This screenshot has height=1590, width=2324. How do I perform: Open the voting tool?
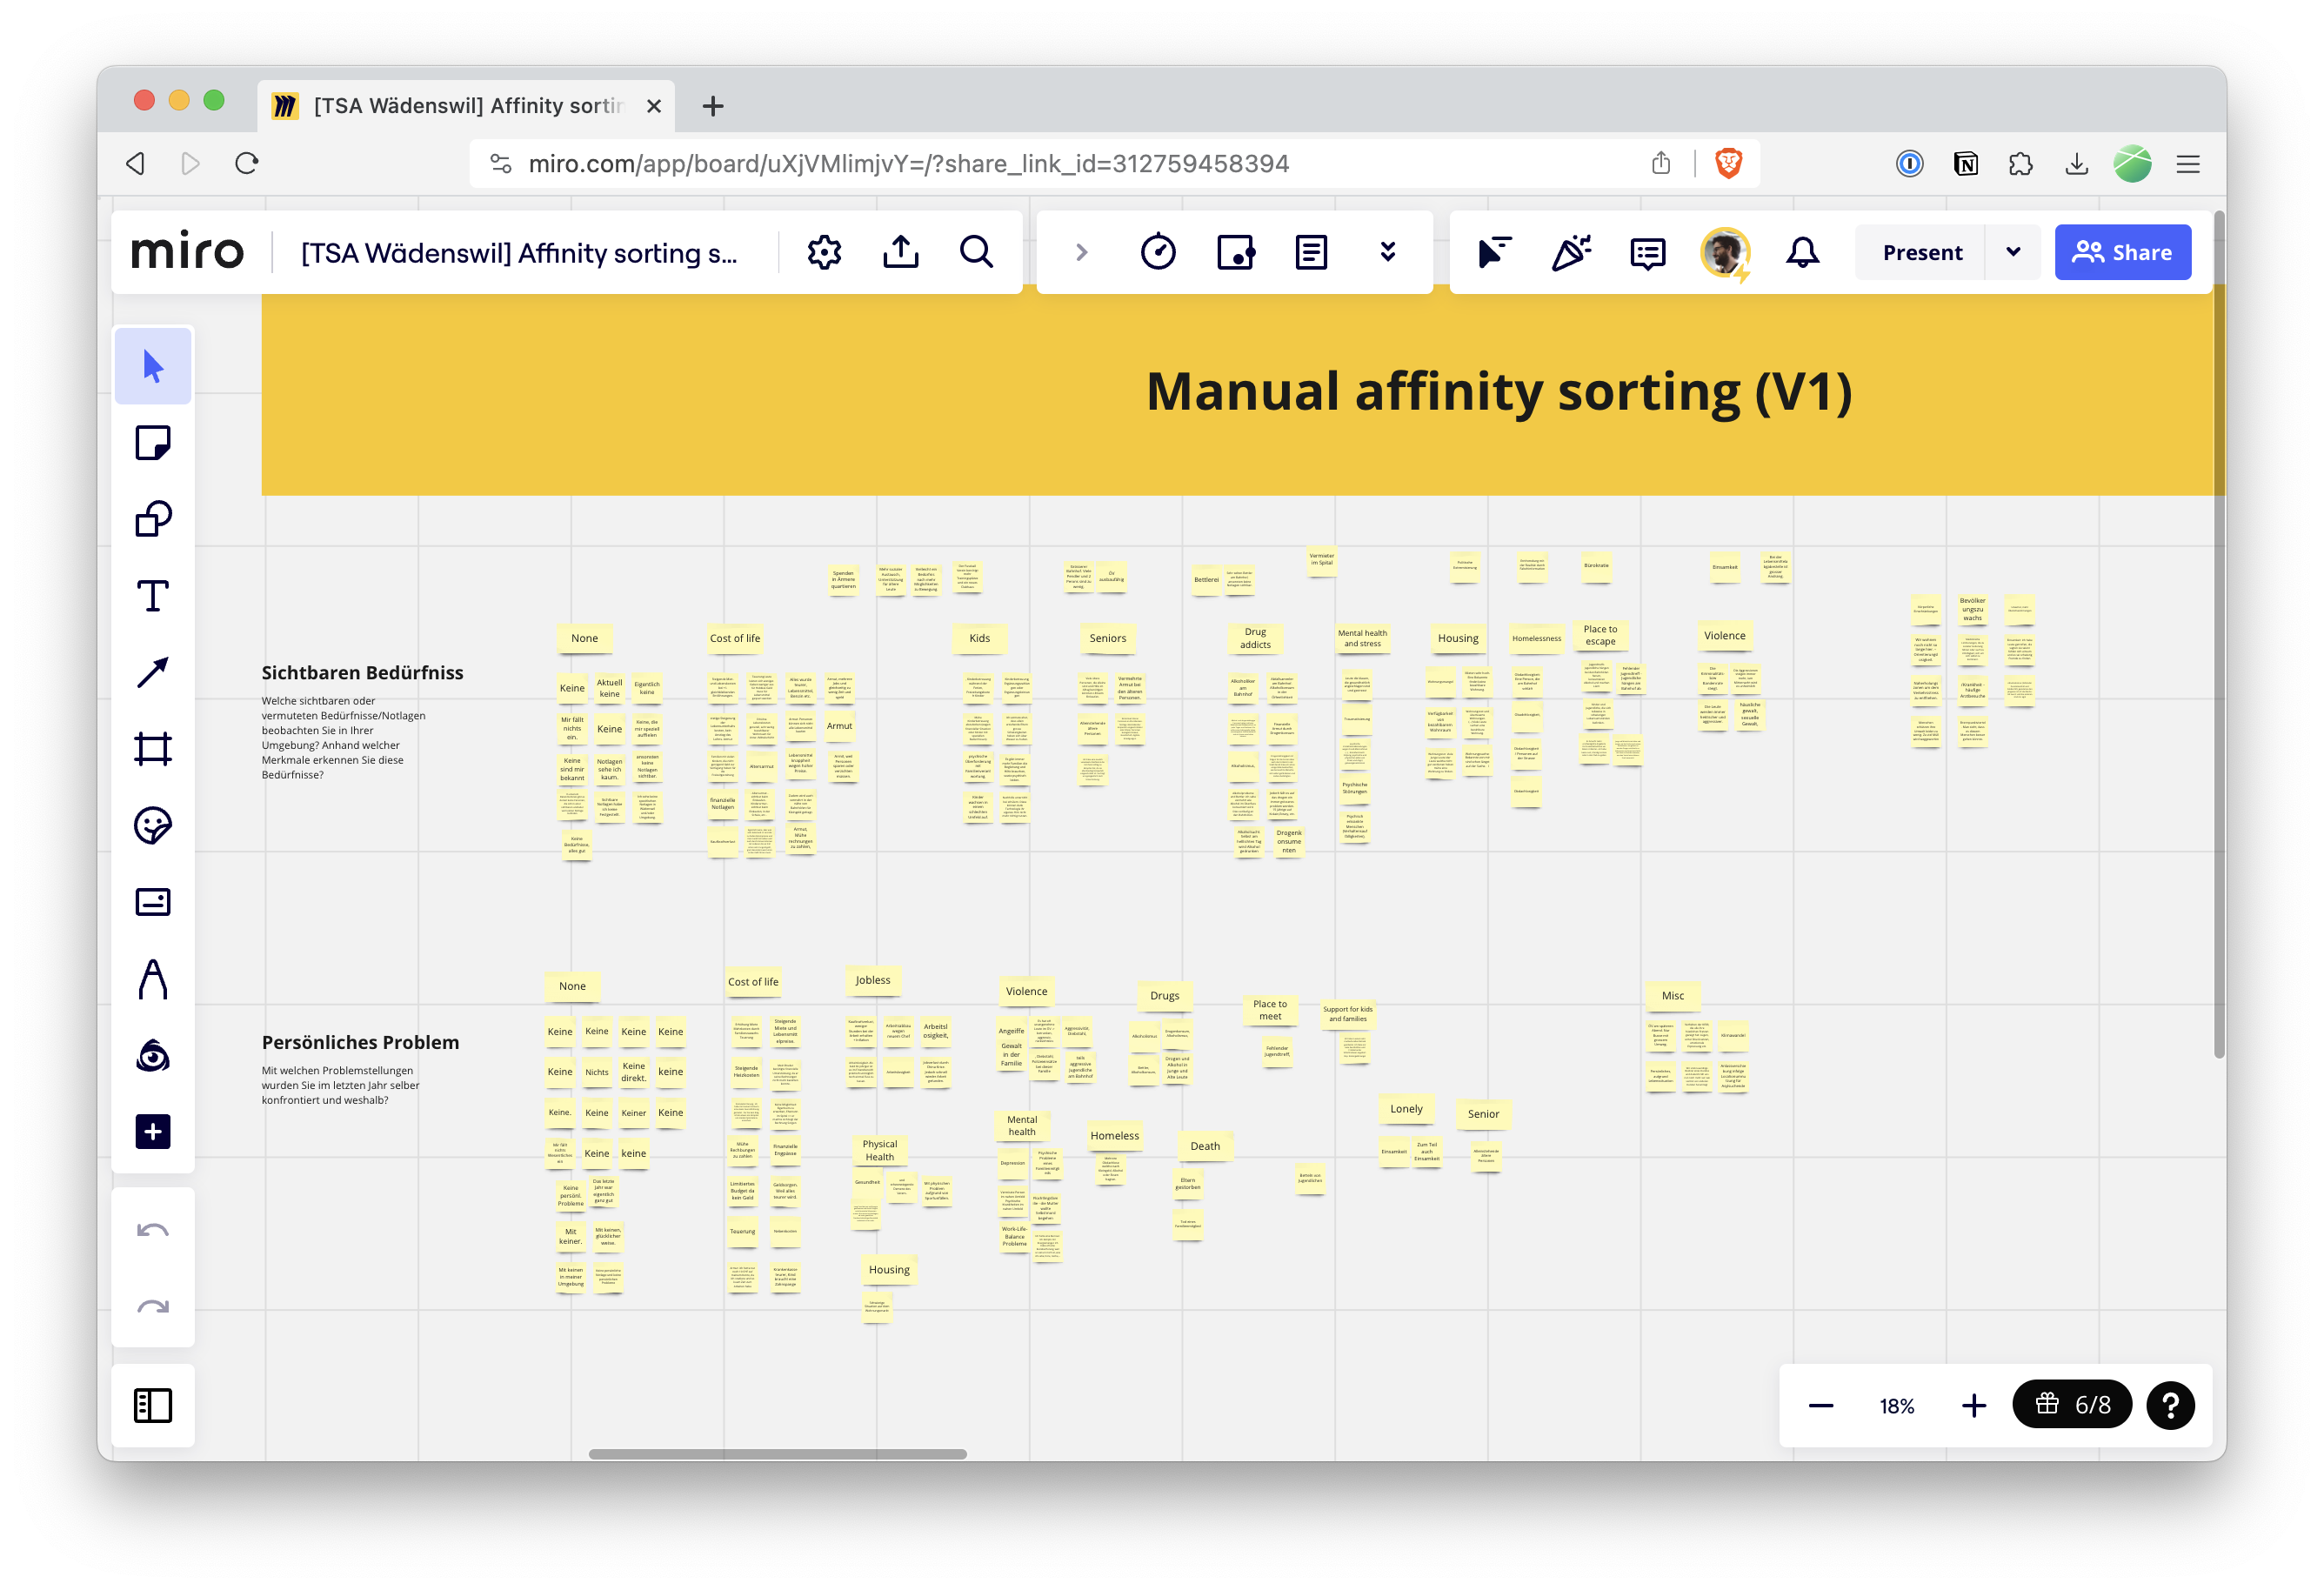coord(1235,252)
